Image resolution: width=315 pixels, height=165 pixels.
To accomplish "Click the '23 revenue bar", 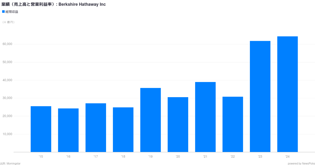I will 260,96.
